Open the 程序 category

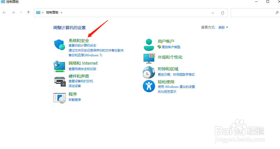point(73,94)
